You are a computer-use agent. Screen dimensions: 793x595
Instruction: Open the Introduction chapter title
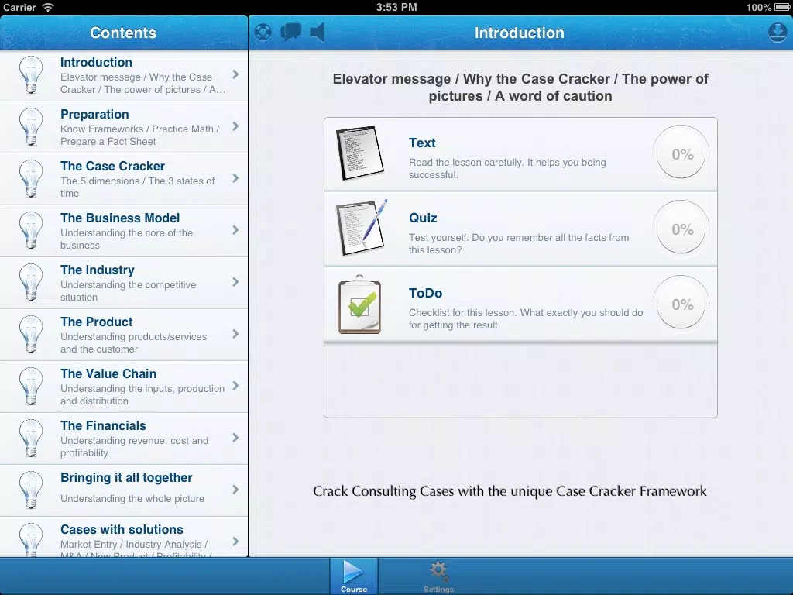(x=96, y=62)
